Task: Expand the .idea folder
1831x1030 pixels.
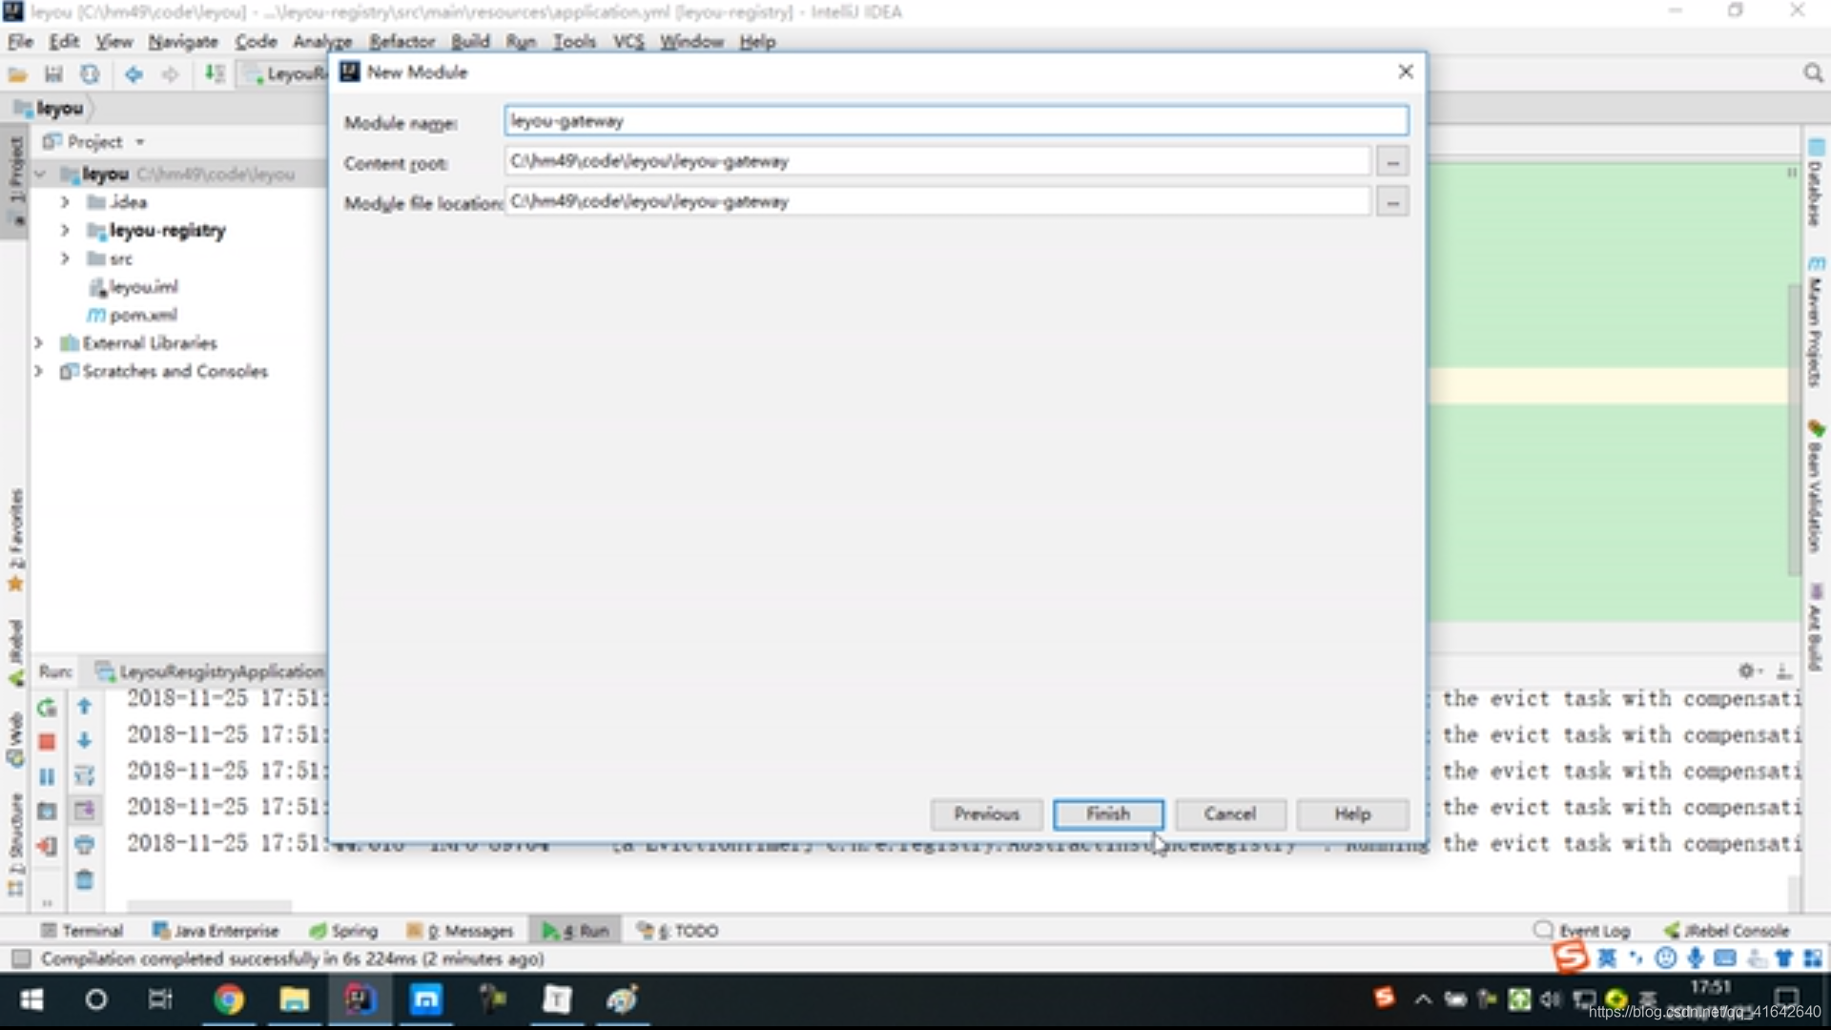Action: point(65,202)
